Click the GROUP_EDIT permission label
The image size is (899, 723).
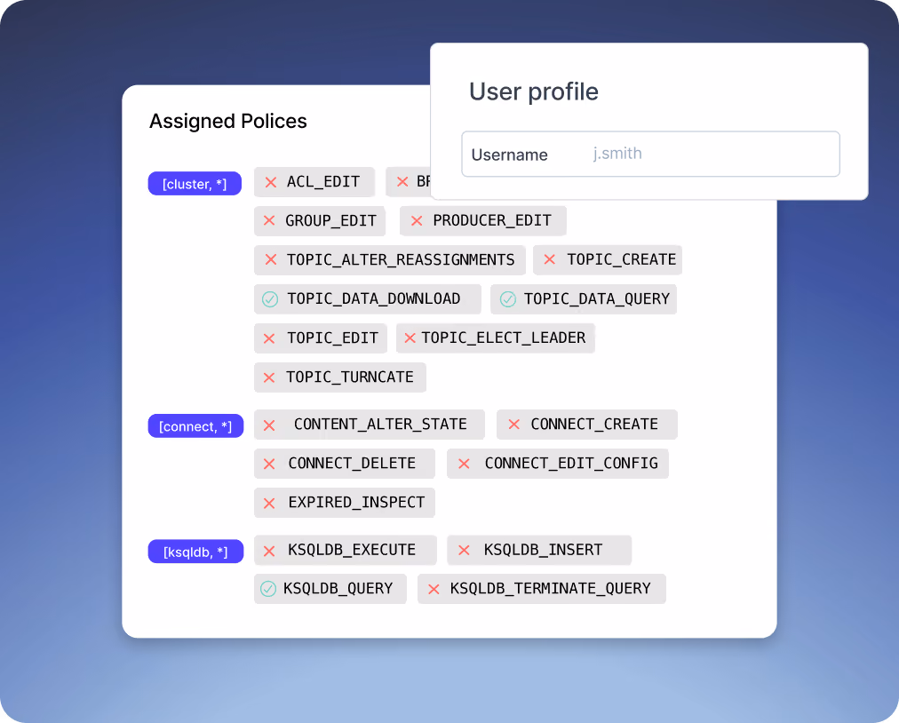tap(330, 221)
